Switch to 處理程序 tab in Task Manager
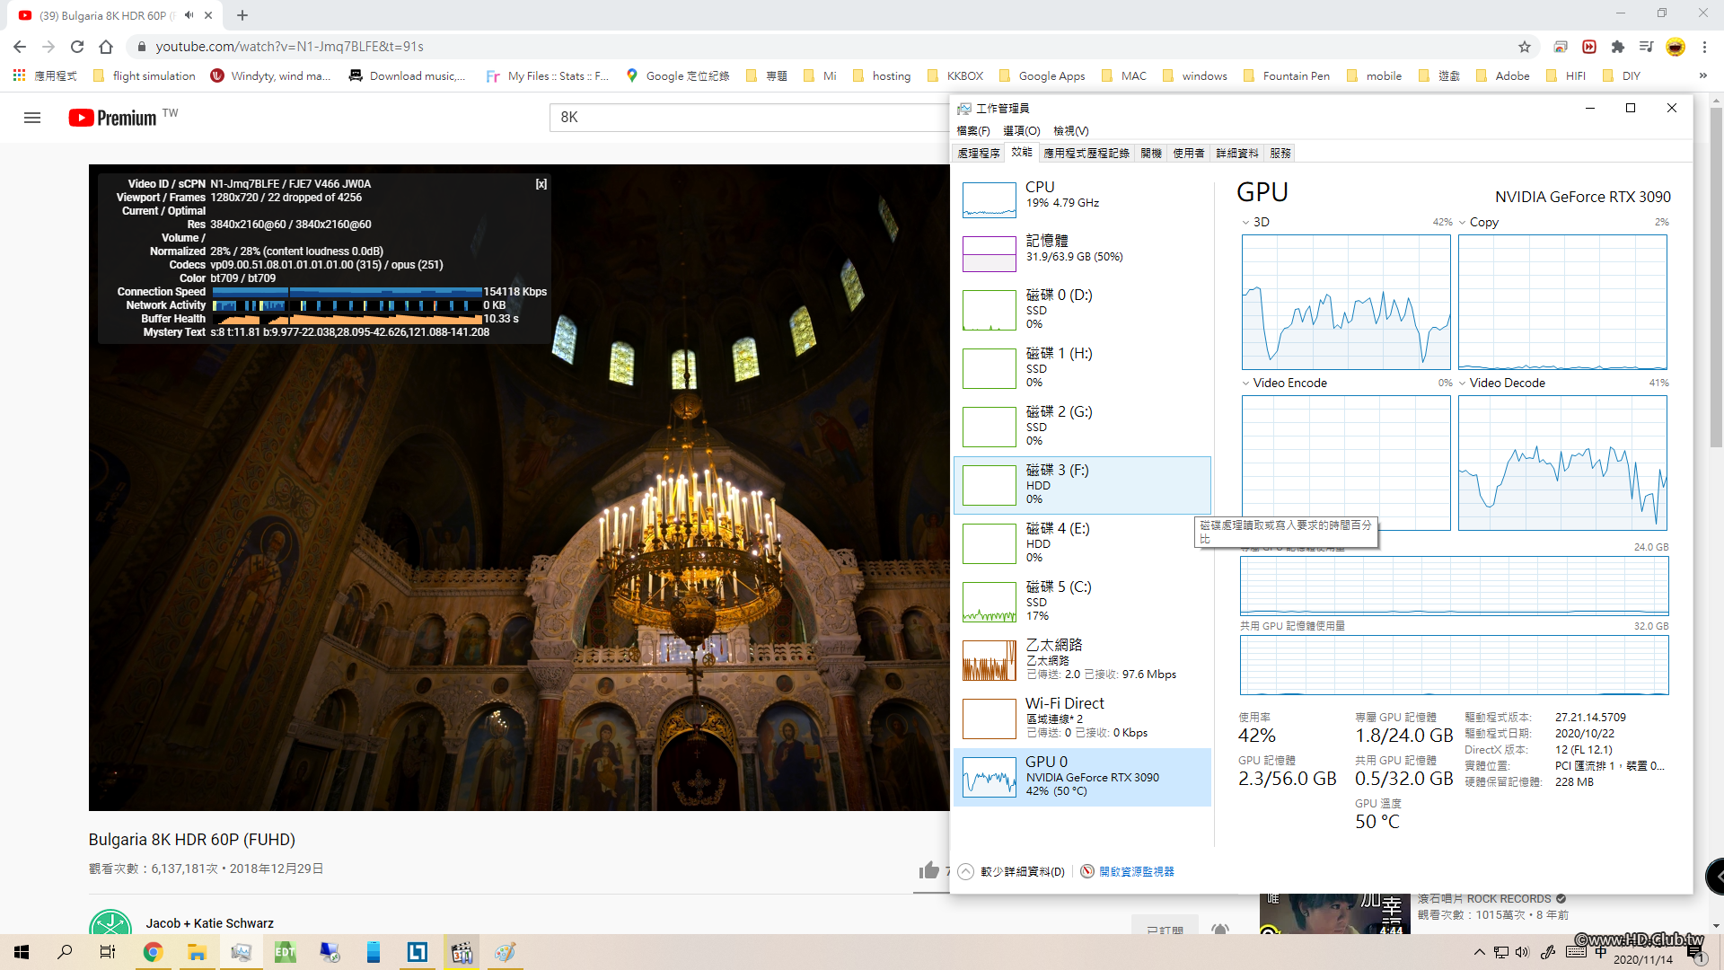This screenshot has height=970, width=1724. tap(978, 153)
